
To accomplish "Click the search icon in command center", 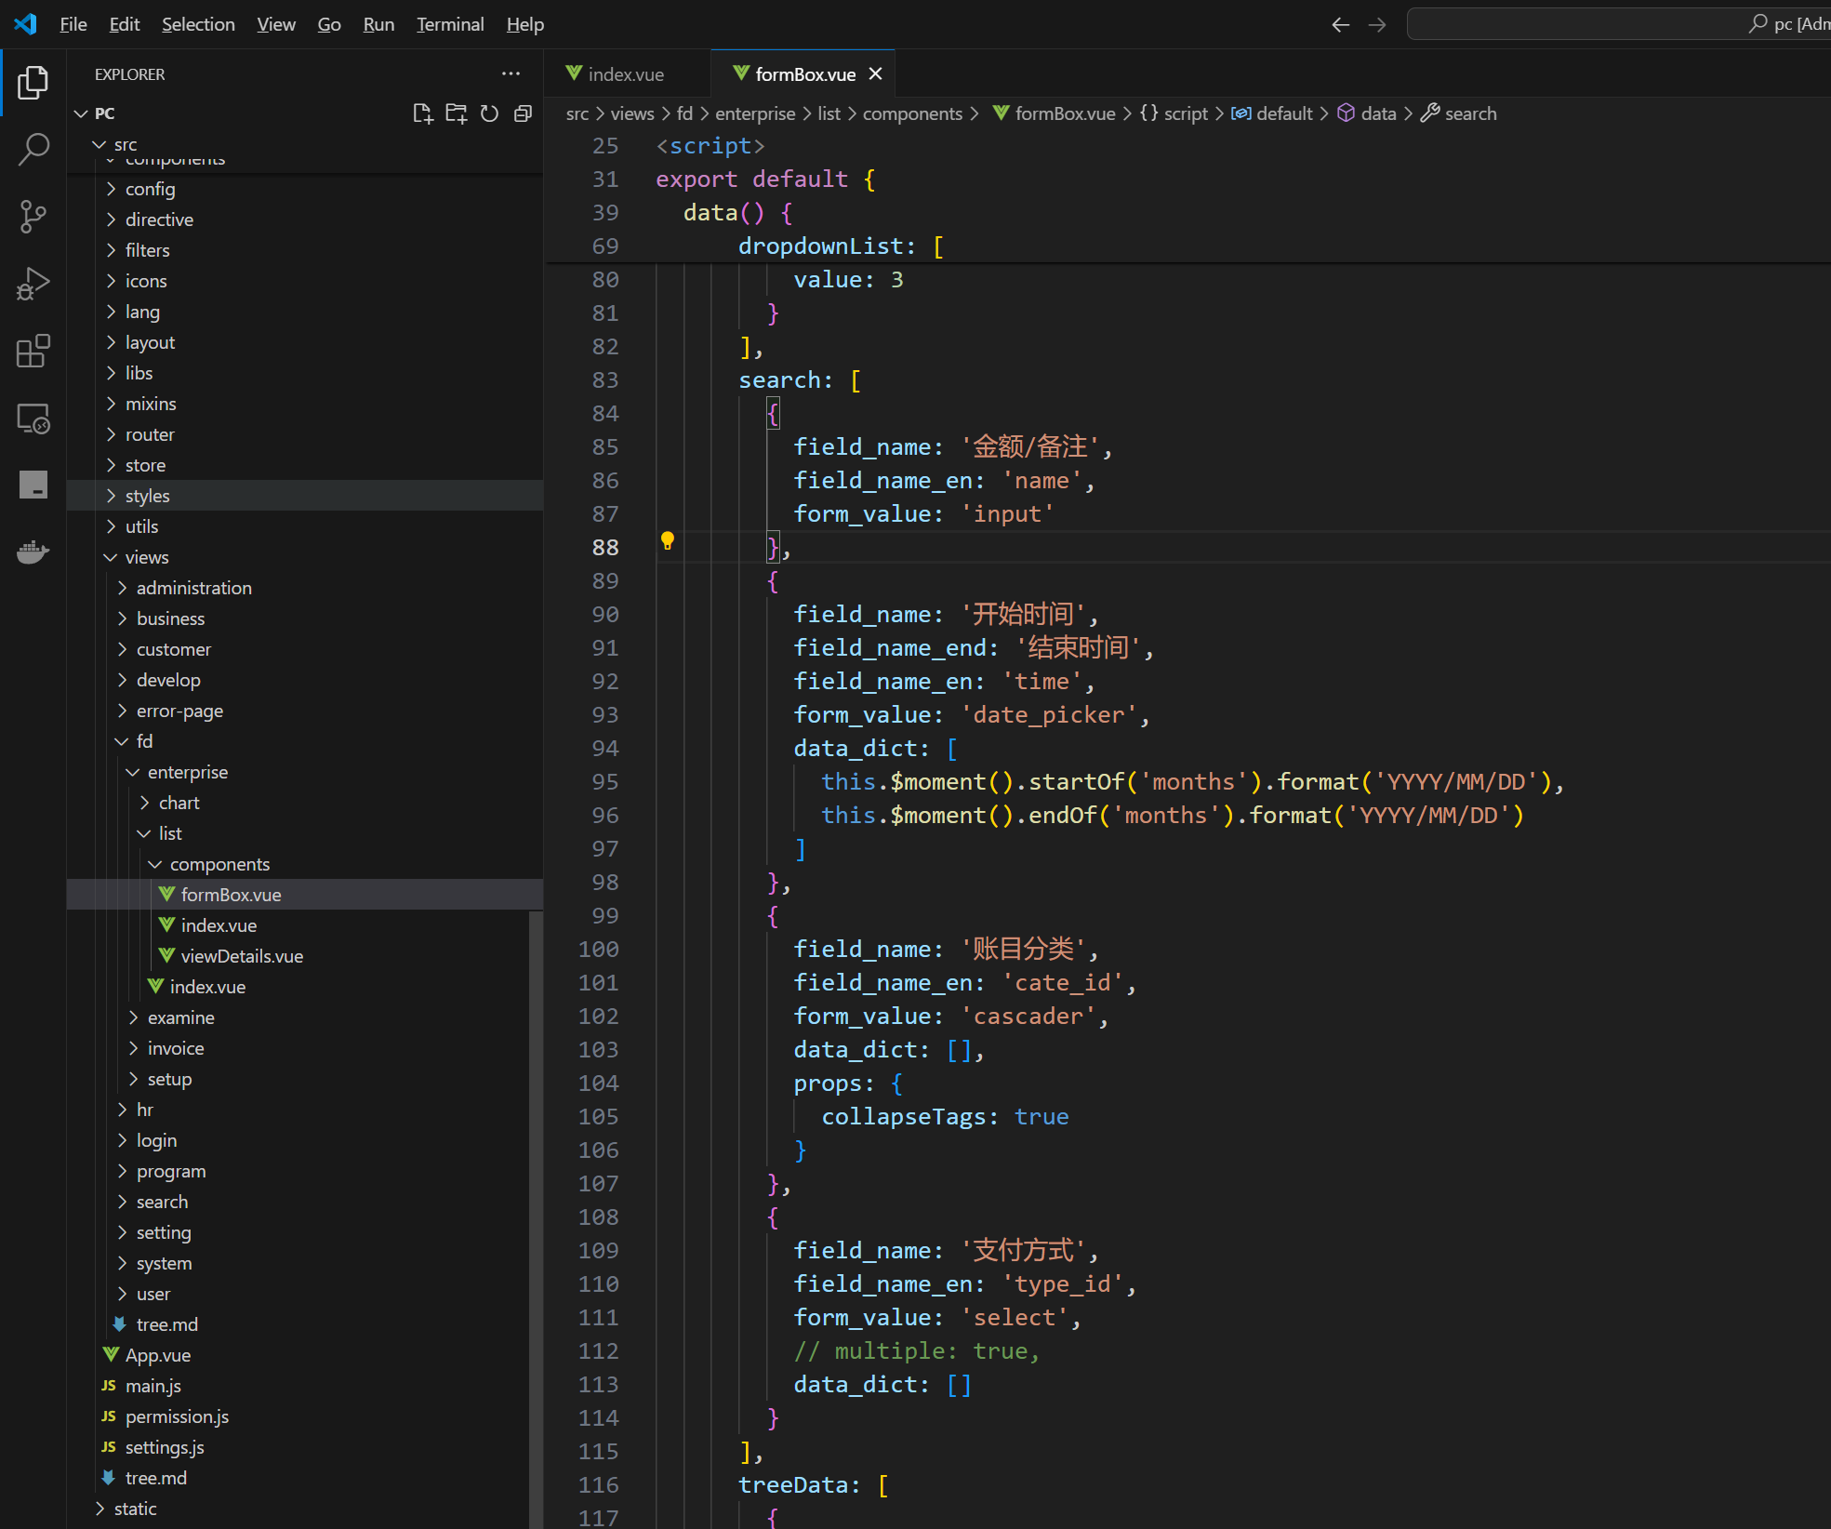I will coord(1758,23).
